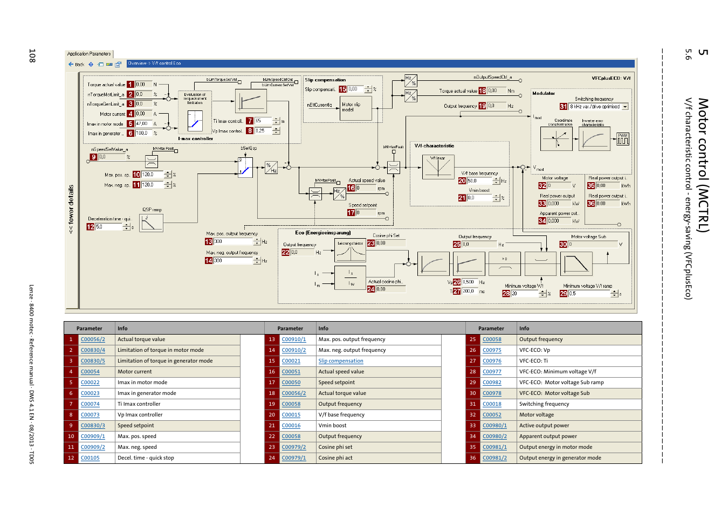Open parameter link C00018 Switching frequency
Screen dimensions: 728x514
(492, 404)
